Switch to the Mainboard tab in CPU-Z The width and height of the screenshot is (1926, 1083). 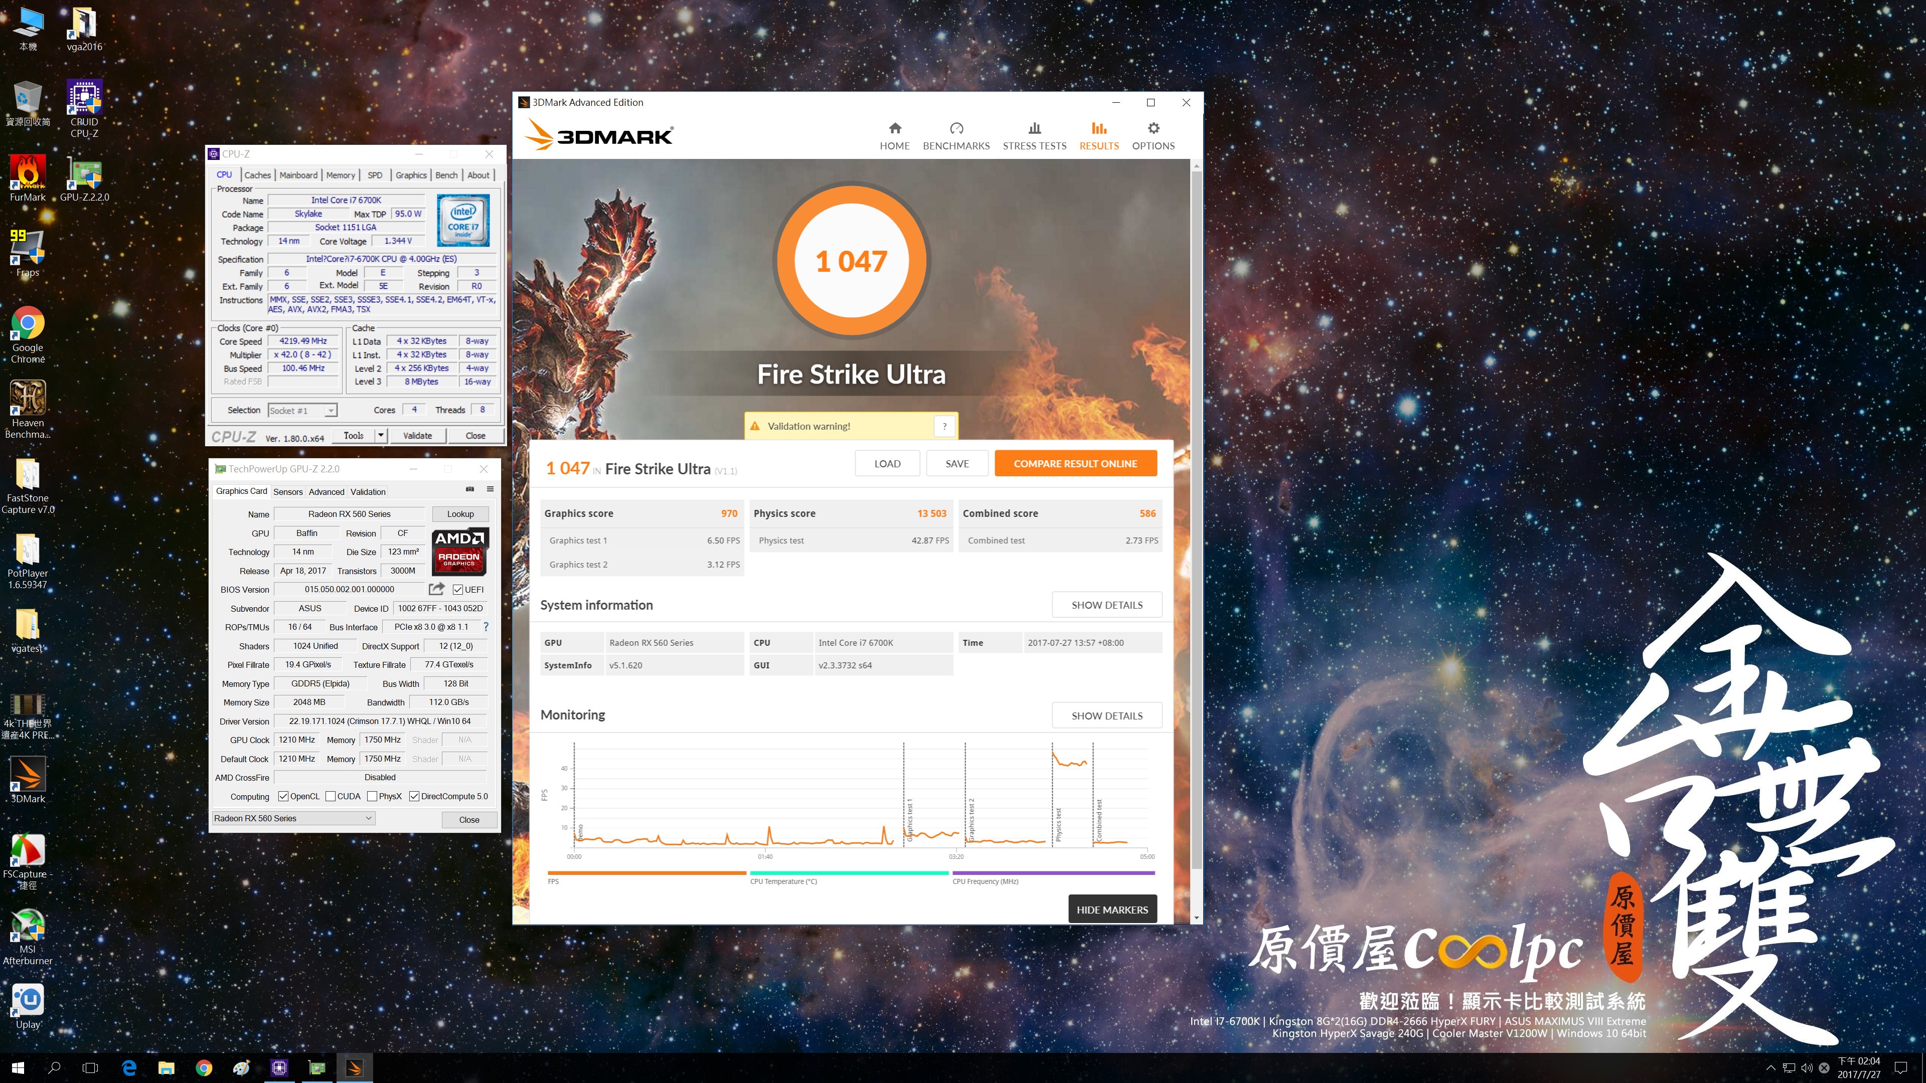click(x=298, y=175)
